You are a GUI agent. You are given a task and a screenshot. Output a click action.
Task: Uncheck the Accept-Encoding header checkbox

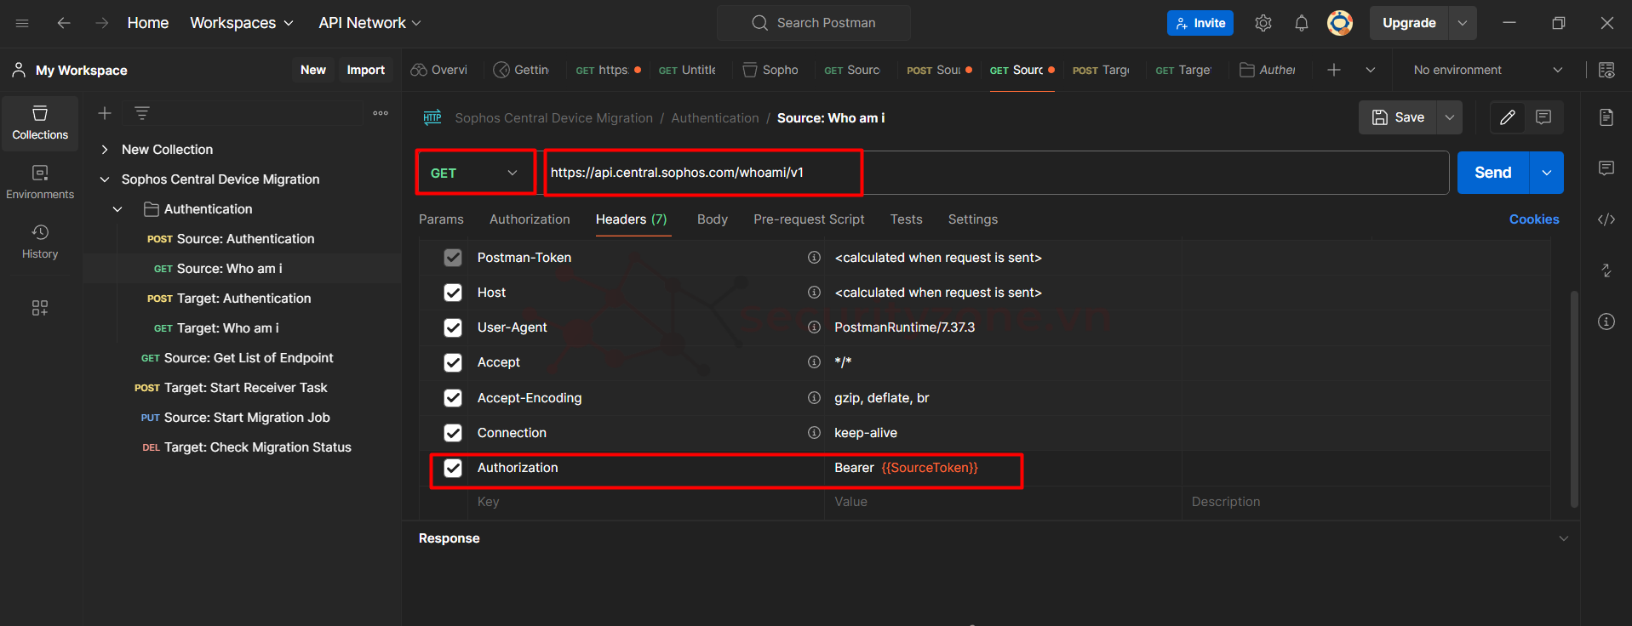tap(453, 398)
